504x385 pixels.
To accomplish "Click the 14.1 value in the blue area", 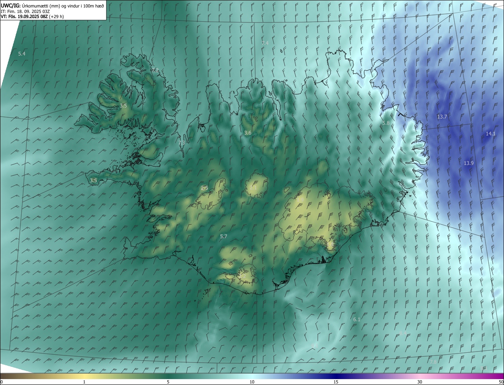I will coord(491,133).
